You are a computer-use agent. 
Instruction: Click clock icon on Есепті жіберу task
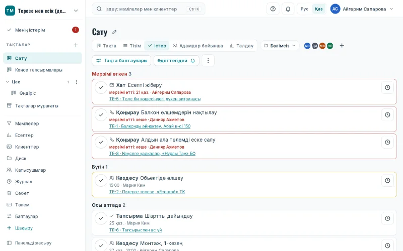point(387,87)
